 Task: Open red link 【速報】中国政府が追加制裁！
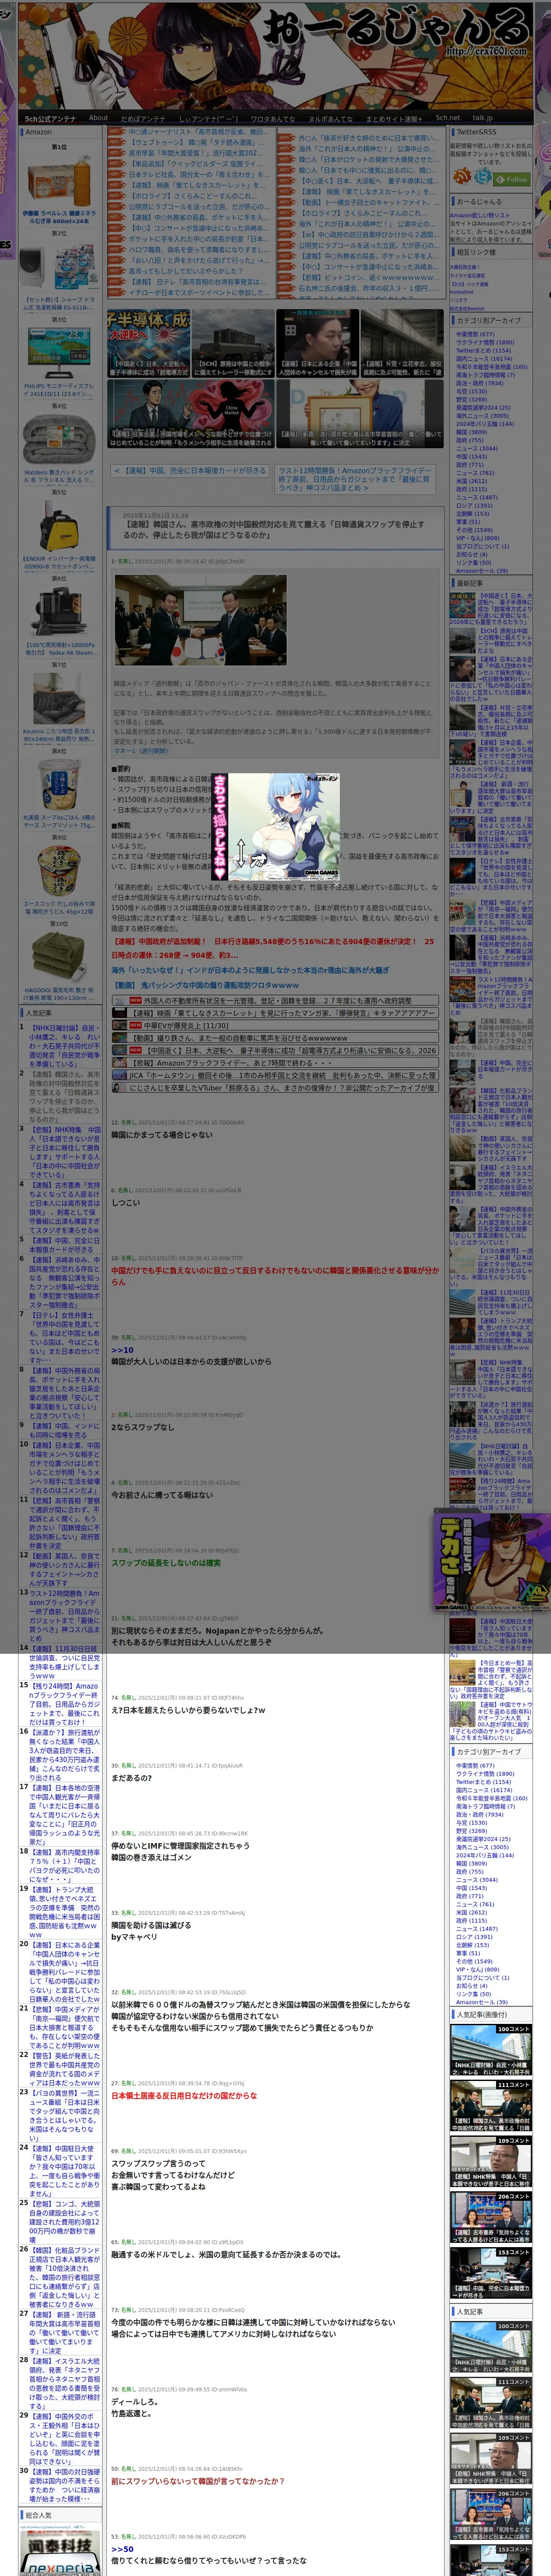(x=272, y=947)
